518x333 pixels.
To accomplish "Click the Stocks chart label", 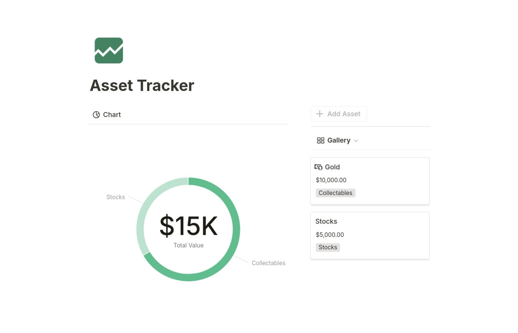I will point(115,197).
